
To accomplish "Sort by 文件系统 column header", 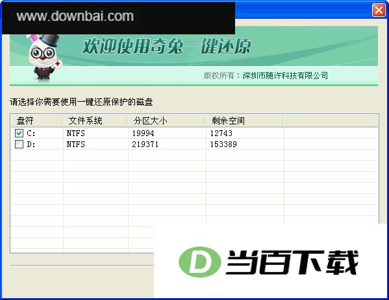I will tap(95, 121).
